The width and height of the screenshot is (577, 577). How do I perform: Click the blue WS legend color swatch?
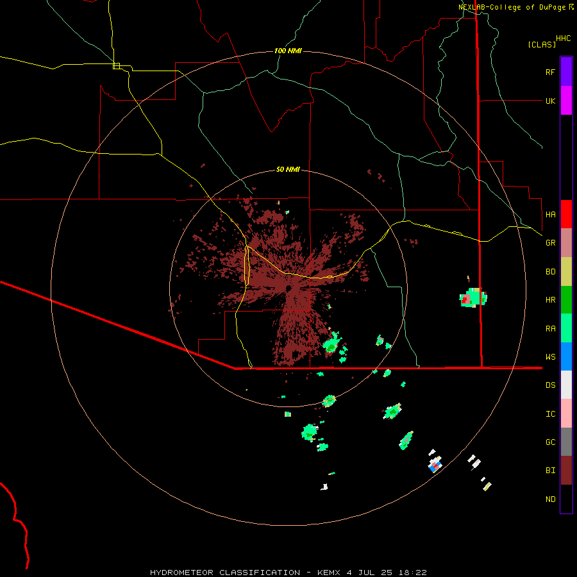coord(566,356)
